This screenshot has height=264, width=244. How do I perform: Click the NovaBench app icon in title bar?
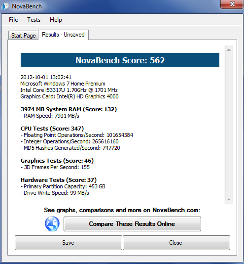pos(5,6)
